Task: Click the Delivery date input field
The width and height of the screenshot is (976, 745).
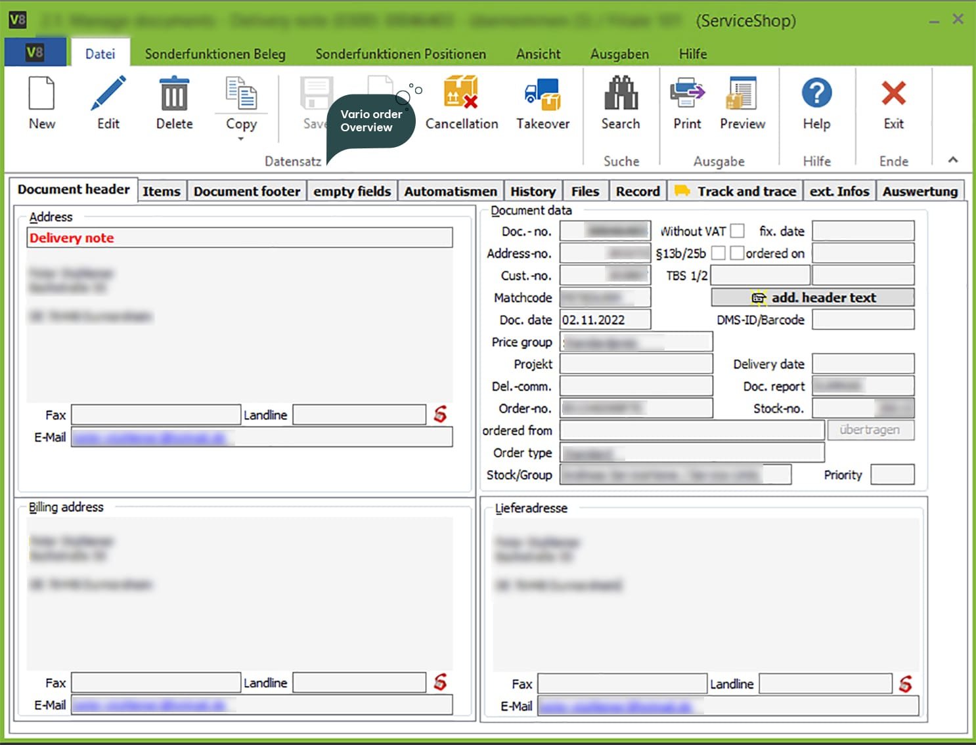Action: click(x=863, y=364)
